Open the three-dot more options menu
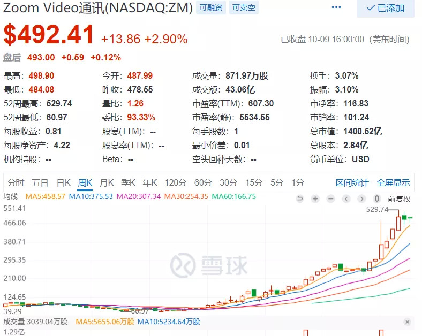This screenshot has width=422, height=336. tap(336, 7)
